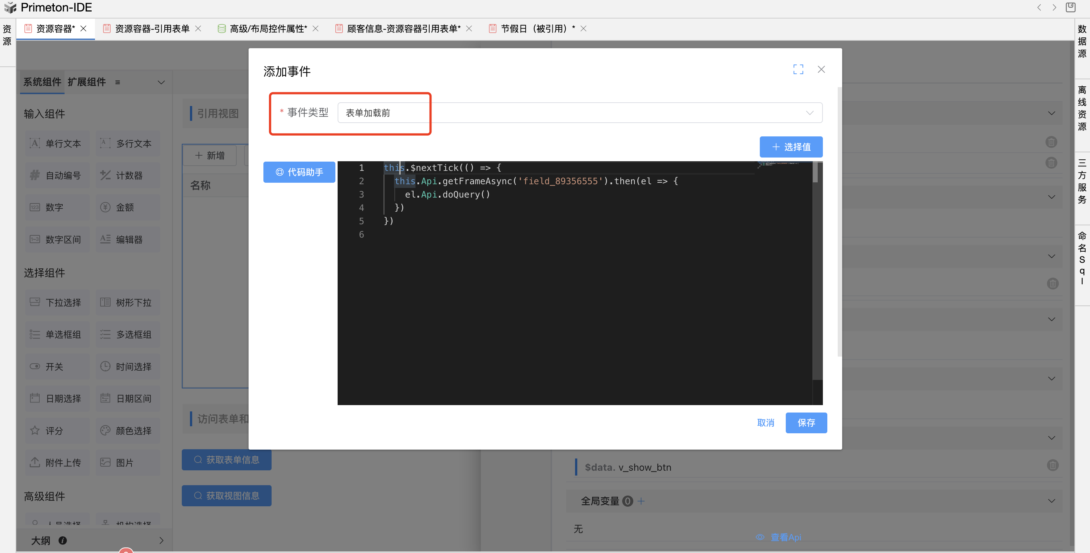The width and height of the screenshot is (1090, 553).
Task: Navigate tabs forward with right arrow
Action: [x=1054, y=8]
